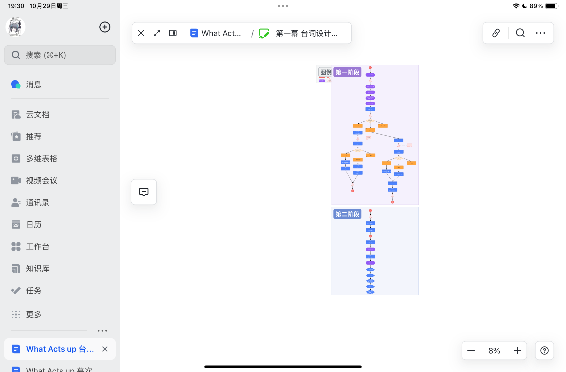Expand 更多 more apps
Viewport: 566px width, 372px height.
tap(34, 314)
